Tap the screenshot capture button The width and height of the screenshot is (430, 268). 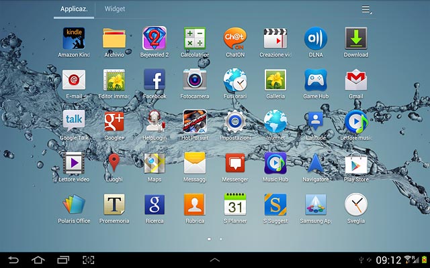tap(88, 259)
